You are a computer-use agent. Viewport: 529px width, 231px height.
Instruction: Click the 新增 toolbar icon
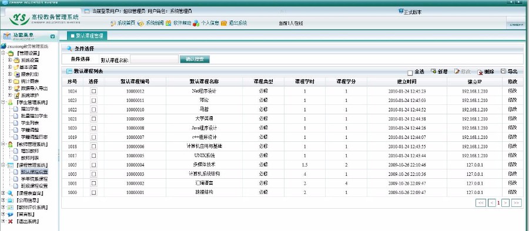[434, 72]
